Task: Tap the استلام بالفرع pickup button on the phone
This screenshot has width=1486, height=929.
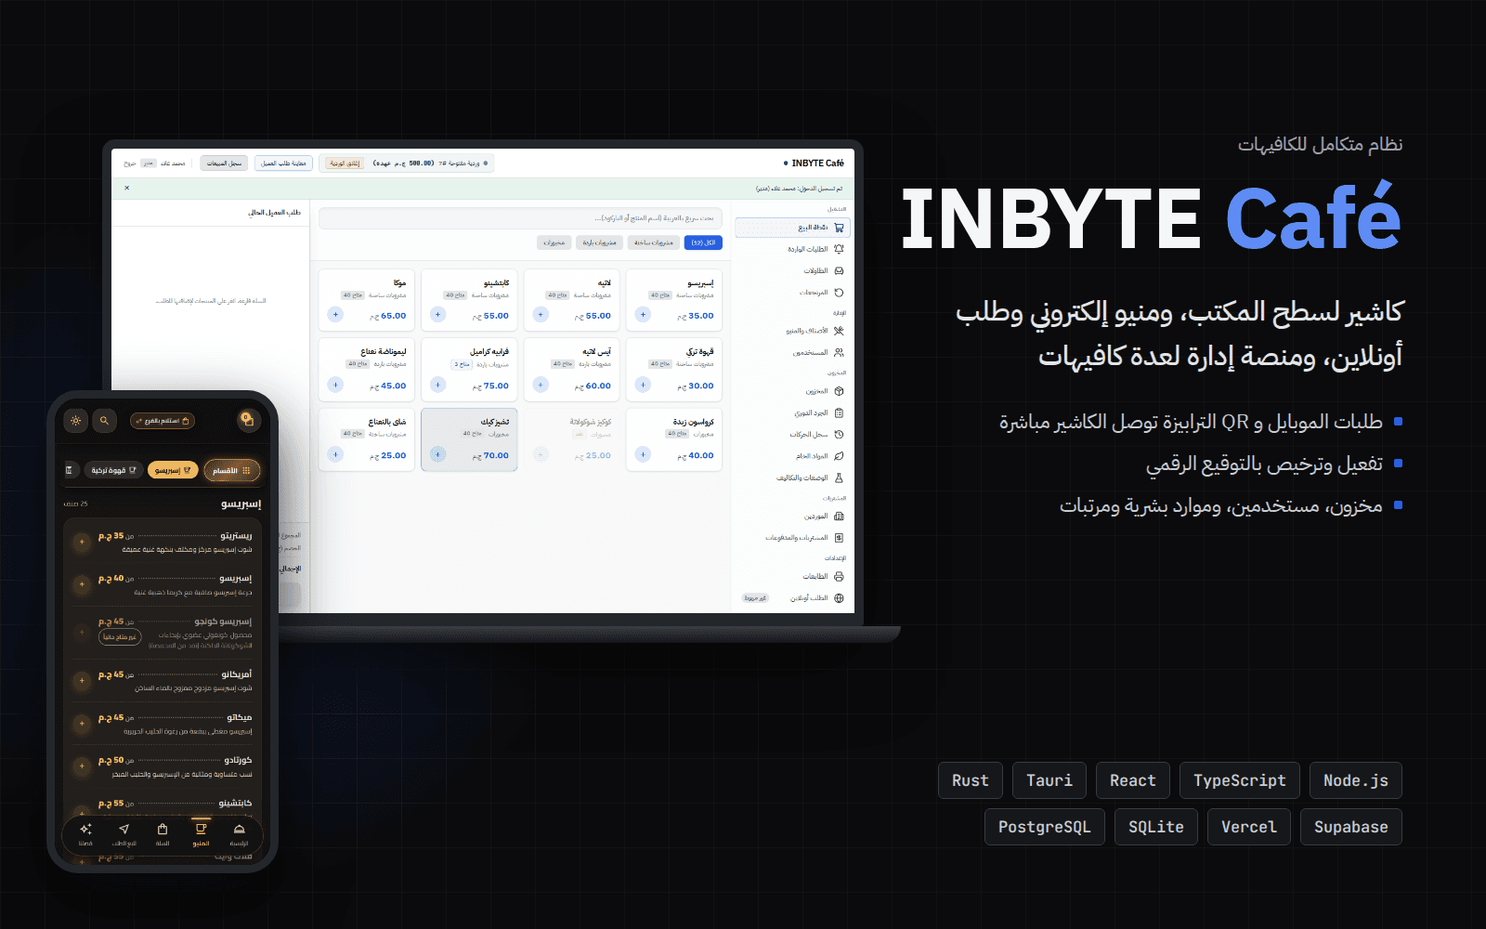Action: point(163,421)
